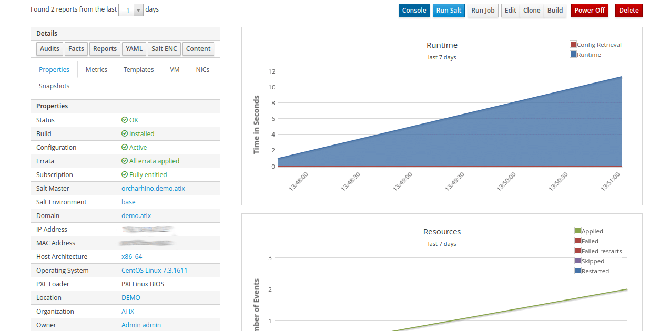This screenshot has width=670, height=331.
Task: Click the Installed build check icon
Action: [125, 133]
